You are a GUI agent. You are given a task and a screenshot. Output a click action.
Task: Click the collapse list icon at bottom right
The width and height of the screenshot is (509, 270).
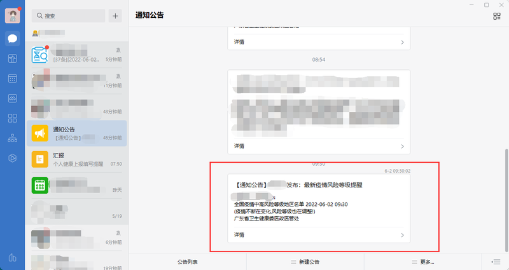pos(496,262)
